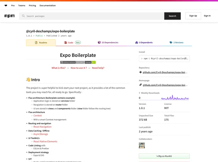Click the 'Deployment strategy' list item
The image size is (218, 162).
(39, 152)
